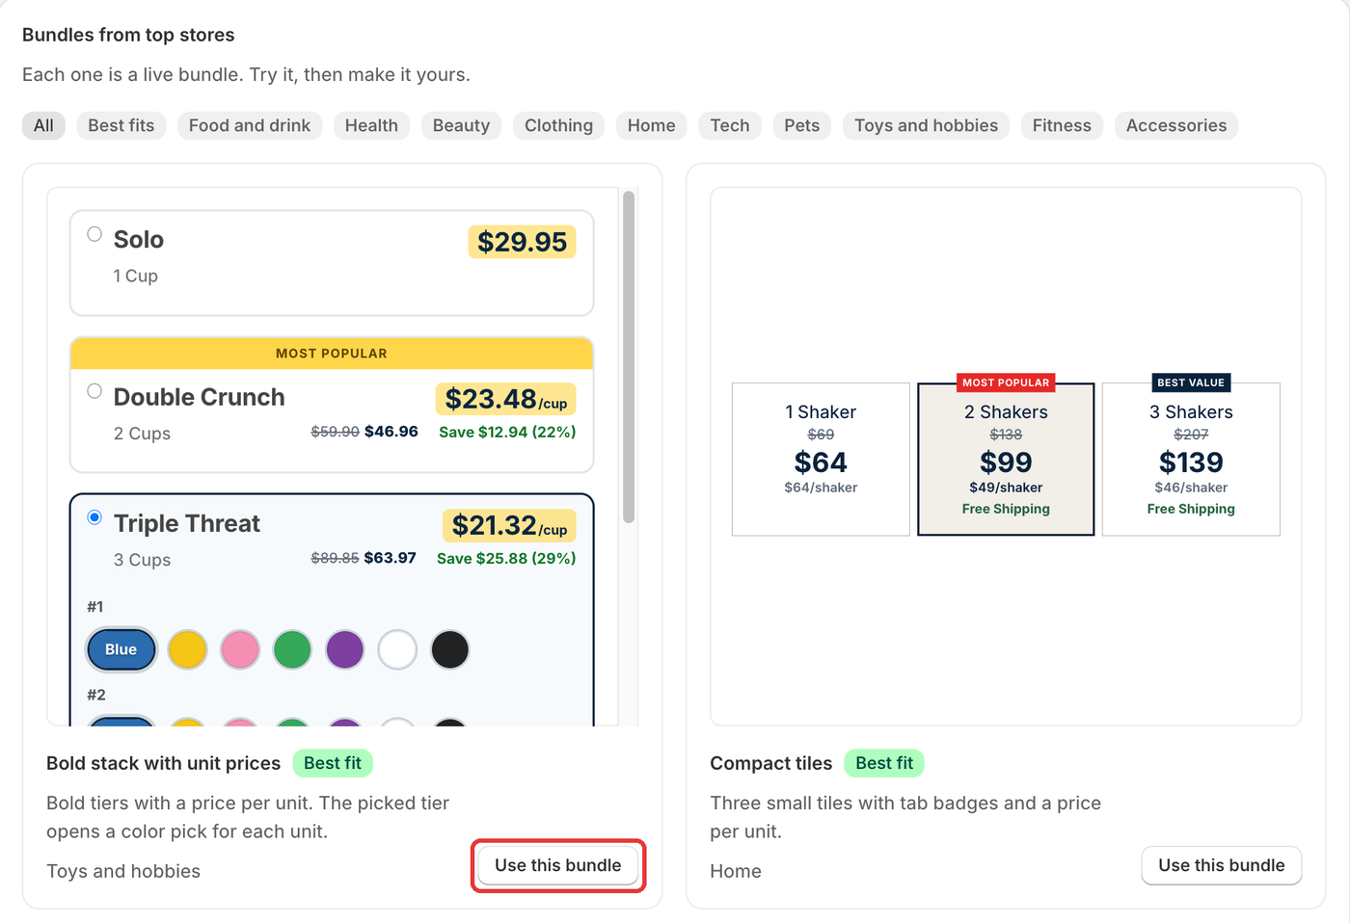The height and width of the screenshot is (923, 1350).
Task: Click the "Bundles from top stores" heading
Action: pyautogui.click(x=128, y=35)
